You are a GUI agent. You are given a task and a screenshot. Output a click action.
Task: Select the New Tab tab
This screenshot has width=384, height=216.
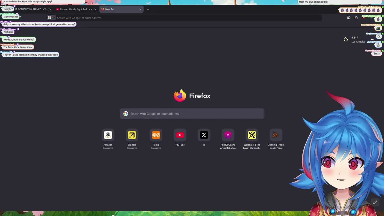click(121, 9)
